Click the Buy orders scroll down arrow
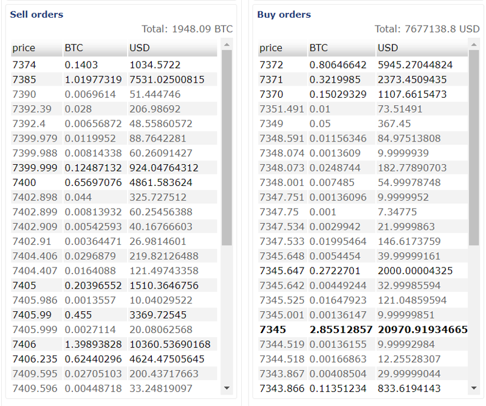The height and width of the screenshot is (406, 486). (474, 387)
